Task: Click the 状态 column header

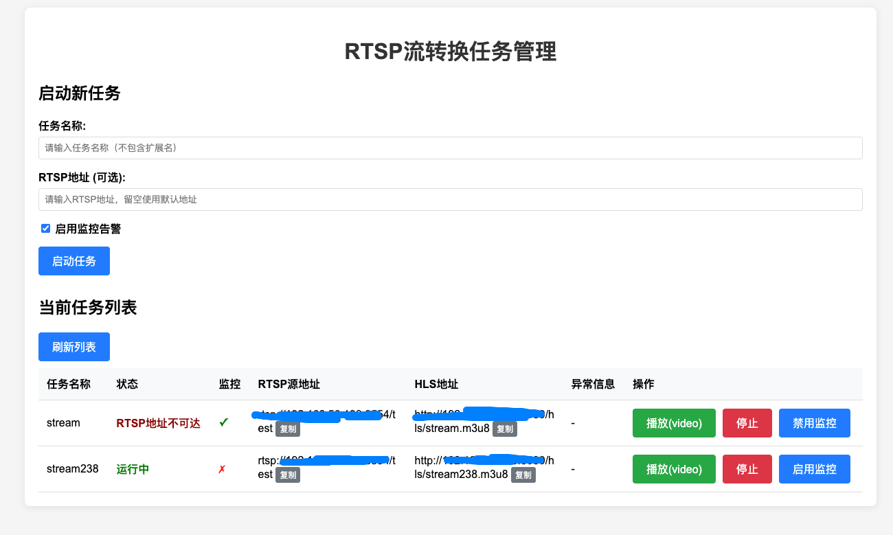Action: (x=127, y=384)
